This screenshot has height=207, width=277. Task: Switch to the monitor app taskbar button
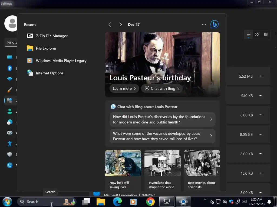[167, 202]
